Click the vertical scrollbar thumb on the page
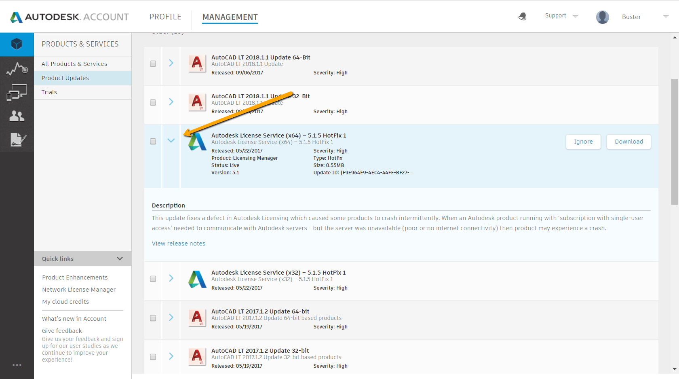Image resolution: width=679 pixels, height=379 pixels. (x=674, y=142)
